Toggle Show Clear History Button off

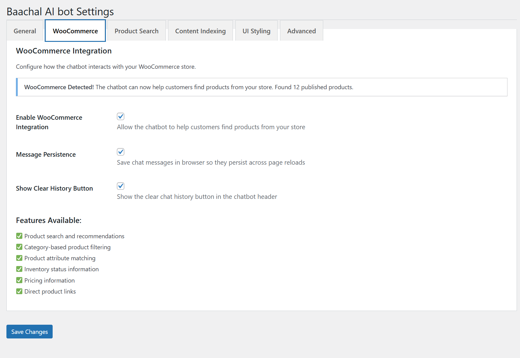tap(120, 186)
